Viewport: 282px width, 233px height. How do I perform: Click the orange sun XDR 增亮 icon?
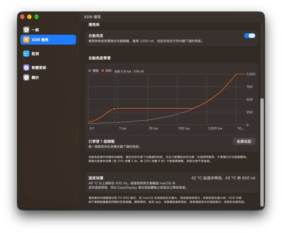26,40
